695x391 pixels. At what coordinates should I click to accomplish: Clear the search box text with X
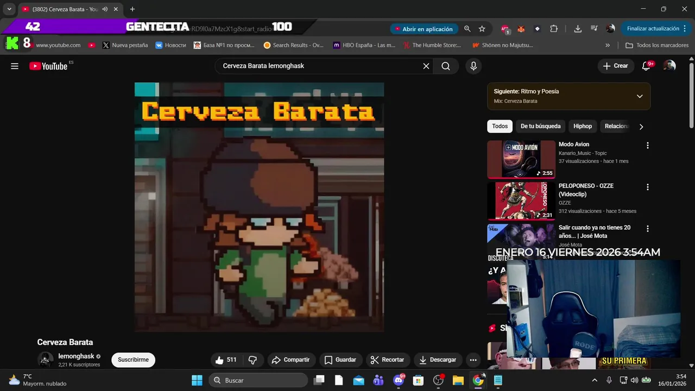426,66
